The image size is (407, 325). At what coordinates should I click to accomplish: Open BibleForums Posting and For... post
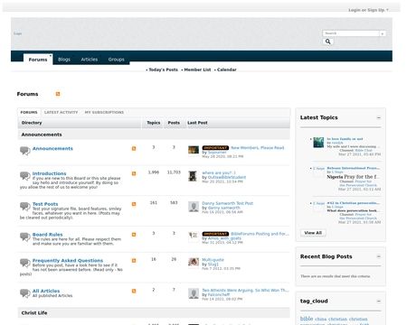(x=260, y=234)
